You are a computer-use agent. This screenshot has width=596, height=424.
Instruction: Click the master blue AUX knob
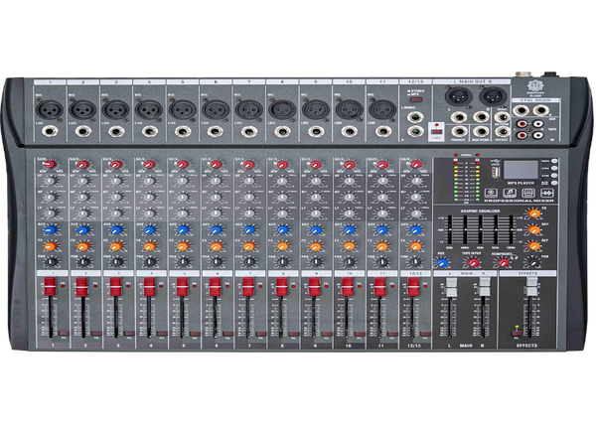point(442,262)
